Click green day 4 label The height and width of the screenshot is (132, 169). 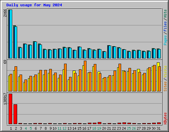tap(26, 128)
